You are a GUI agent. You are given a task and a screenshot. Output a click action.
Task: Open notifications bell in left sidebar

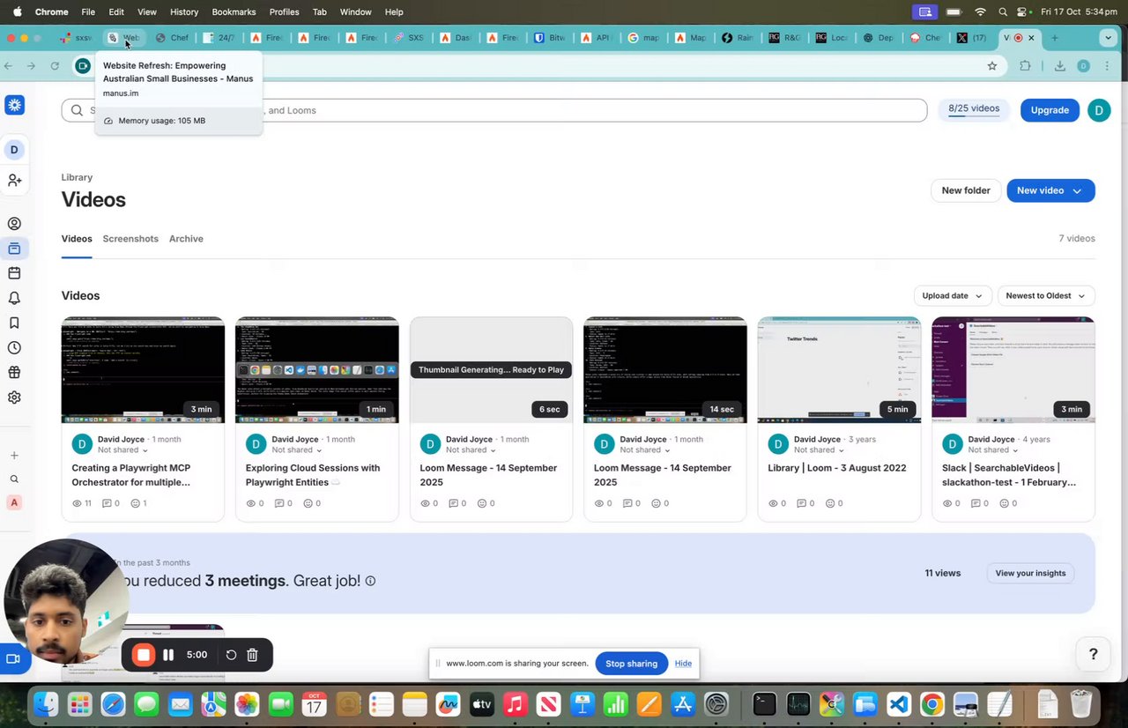pyautogui.click(x=14, y=298)
